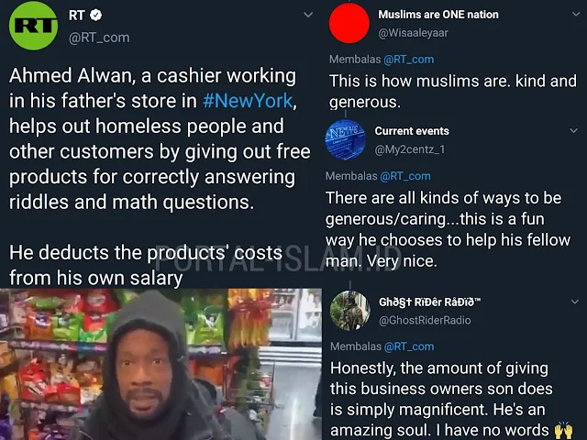The width and height of the screenshot is (587, 440).
Task: Open the @GhostRiderRadio handle
Action: tap(425, 321)
